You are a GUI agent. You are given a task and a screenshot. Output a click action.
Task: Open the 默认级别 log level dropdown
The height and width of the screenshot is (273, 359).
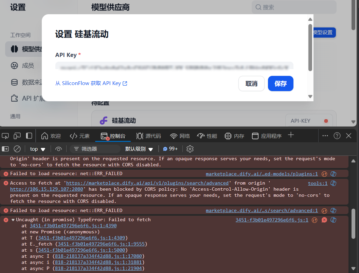(x=139, y=149)
